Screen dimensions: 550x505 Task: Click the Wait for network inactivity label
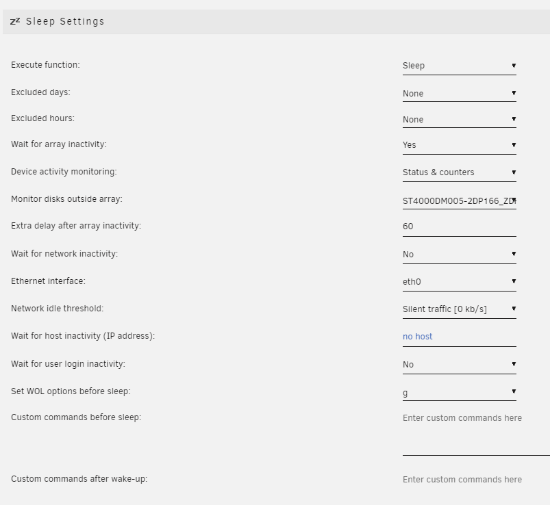click(64, 254)
